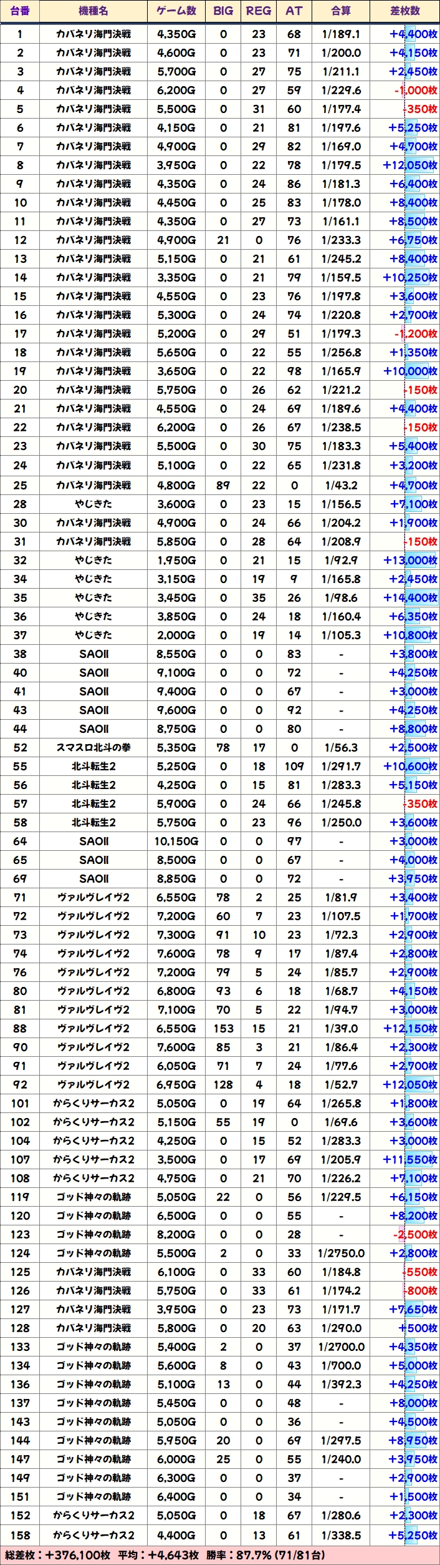
Task: Click the 9,400G cell for machine 41
Action: point(176,691)
